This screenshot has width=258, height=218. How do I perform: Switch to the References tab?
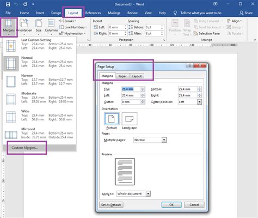point(93,13)
